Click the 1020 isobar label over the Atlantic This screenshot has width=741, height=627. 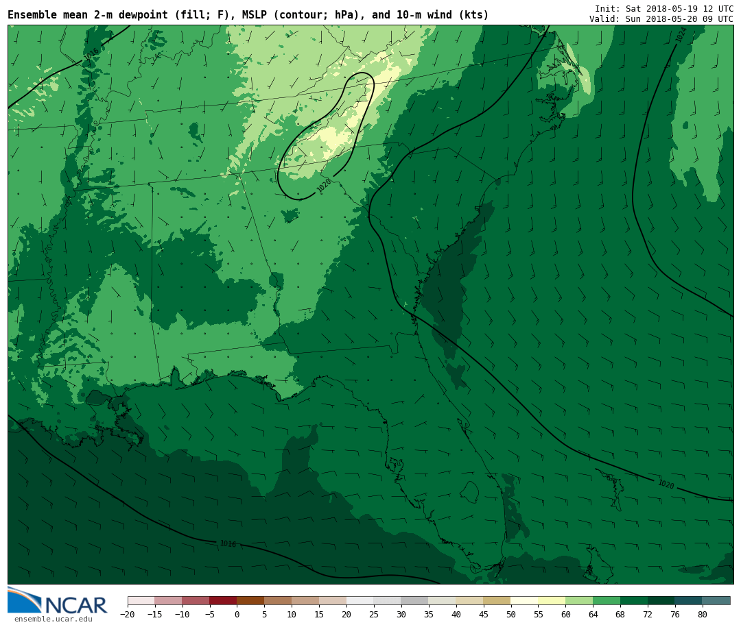[x=666, y=484]
